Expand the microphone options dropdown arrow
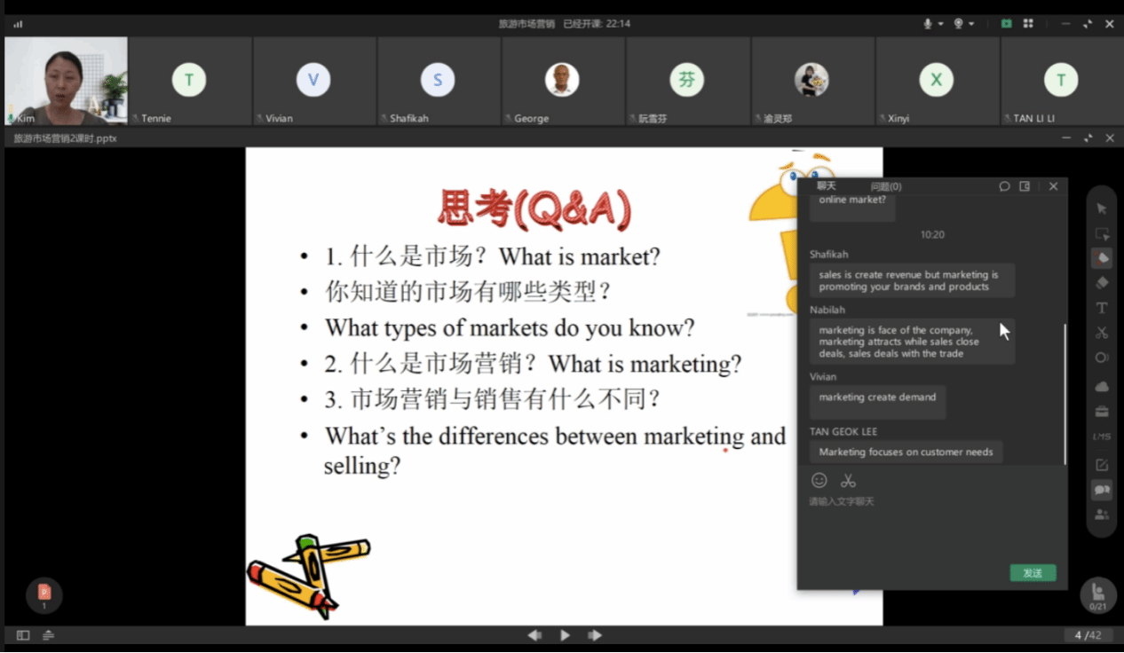The image size is (1124, 653). pos(940,24)
